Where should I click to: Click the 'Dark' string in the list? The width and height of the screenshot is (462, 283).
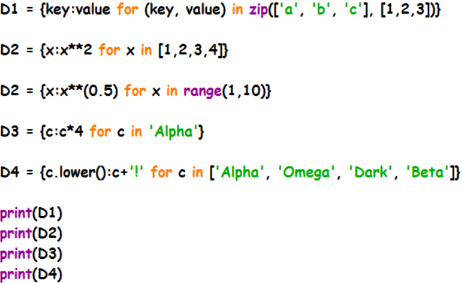[370, 172]
